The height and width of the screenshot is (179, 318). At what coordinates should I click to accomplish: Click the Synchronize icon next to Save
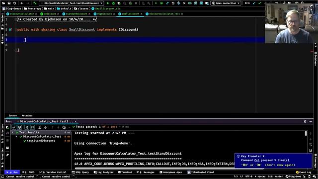[14, 3]
